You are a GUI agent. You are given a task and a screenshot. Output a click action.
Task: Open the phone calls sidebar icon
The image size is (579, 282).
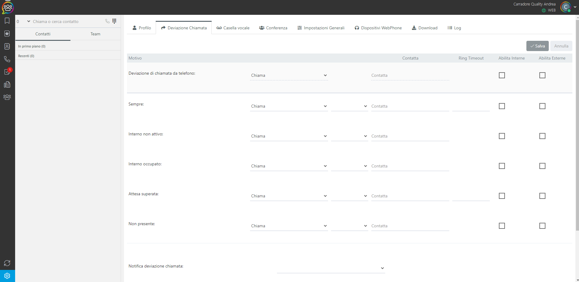click(7, 59)
